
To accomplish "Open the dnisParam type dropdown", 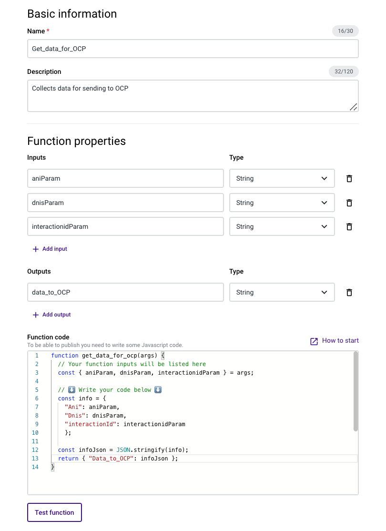I will pyautogui.click(x=282, y=203).
